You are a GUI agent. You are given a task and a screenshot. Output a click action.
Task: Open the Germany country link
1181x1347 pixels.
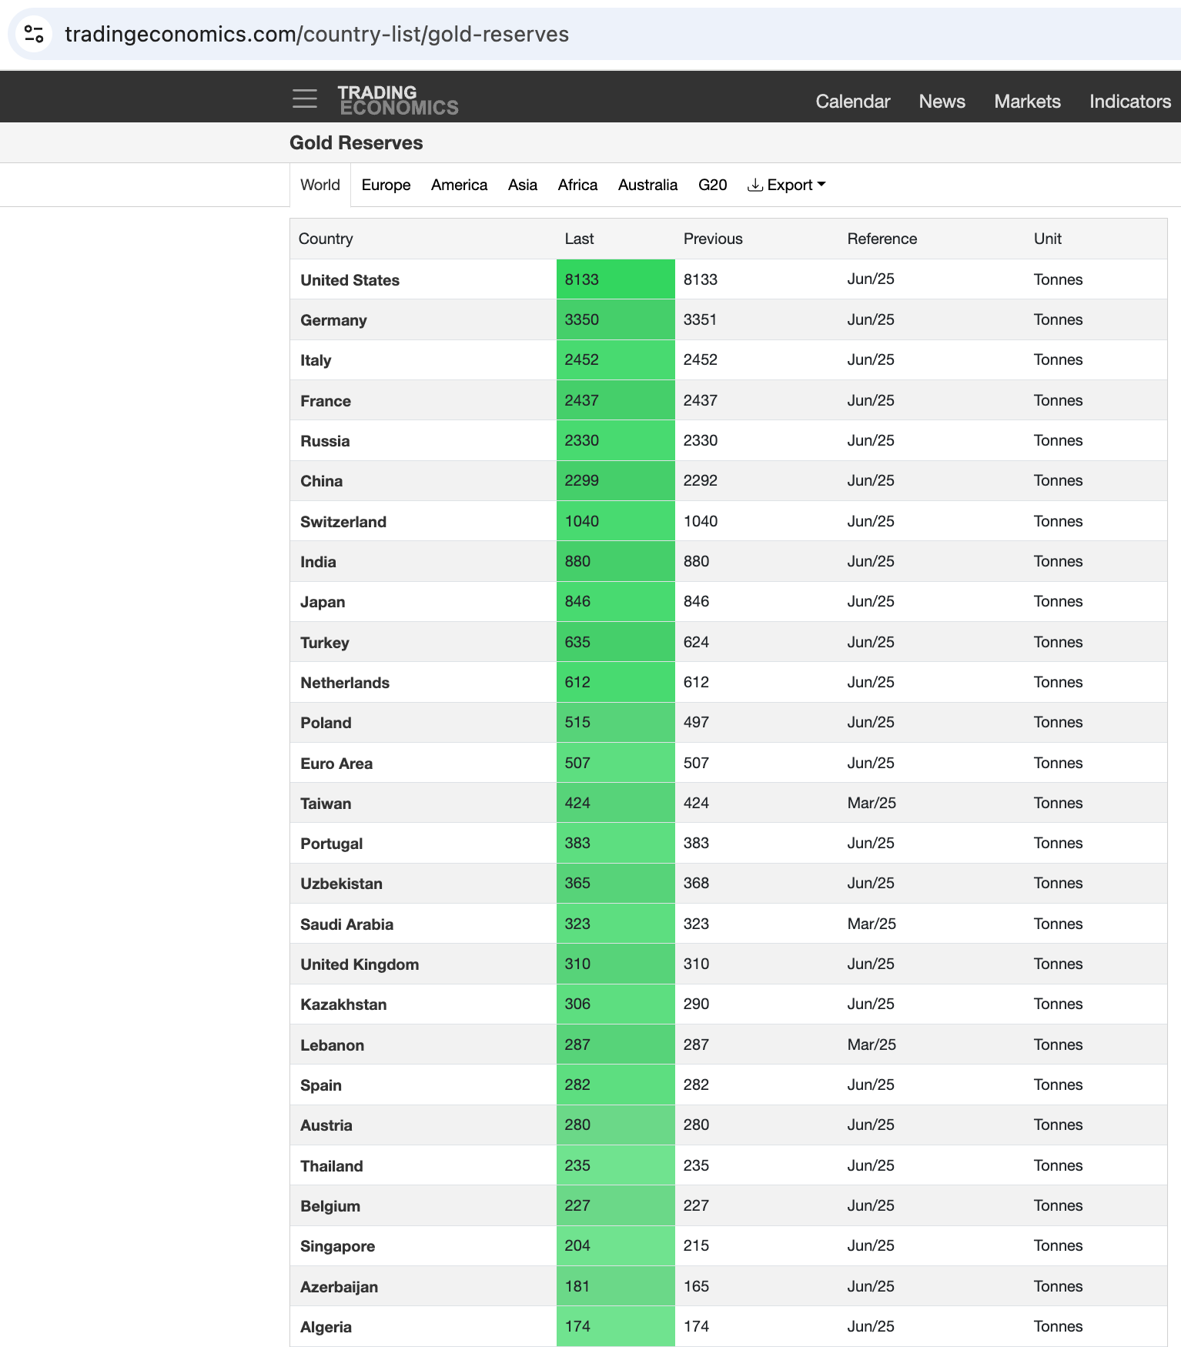click(x=333, y=320)
